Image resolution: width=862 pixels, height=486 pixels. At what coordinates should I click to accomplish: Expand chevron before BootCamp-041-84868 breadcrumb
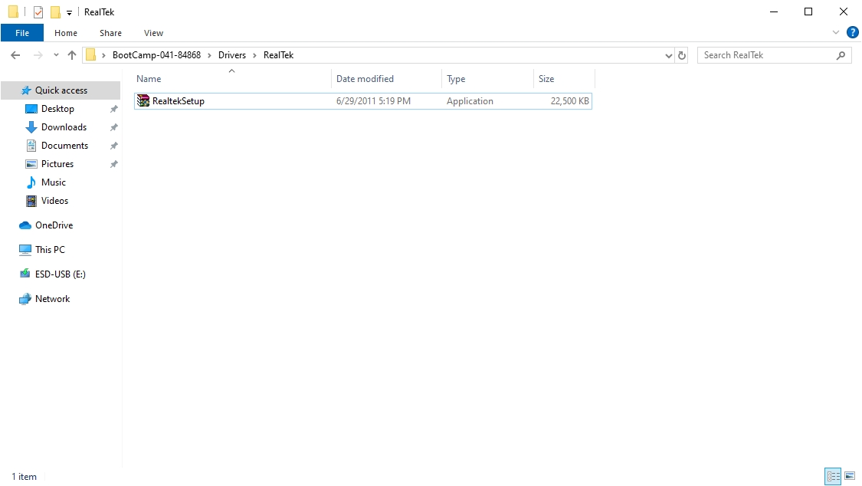(x=103, y=55)
